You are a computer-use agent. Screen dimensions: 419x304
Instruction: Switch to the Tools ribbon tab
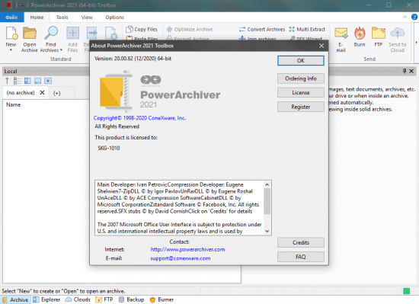click(62, 17)
